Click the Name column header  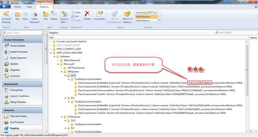coord(253,38)
